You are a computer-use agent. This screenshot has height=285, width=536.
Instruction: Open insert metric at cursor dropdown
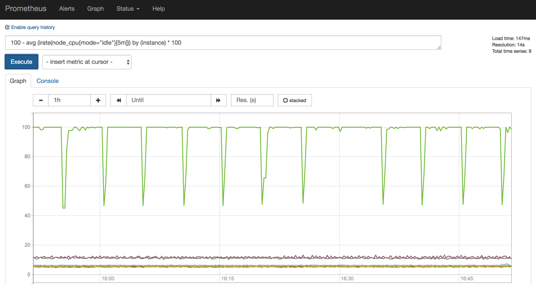(x=87, y=62)
